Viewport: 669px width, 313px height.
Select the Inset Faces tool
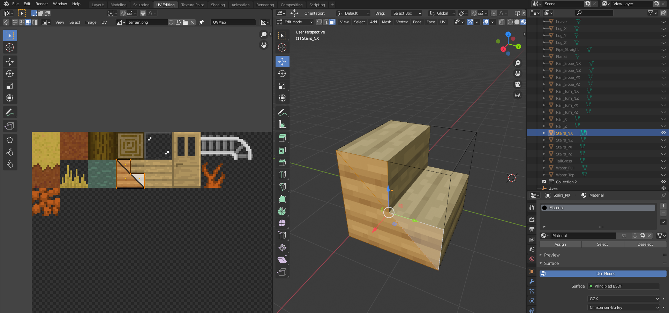tap(282, 151)
